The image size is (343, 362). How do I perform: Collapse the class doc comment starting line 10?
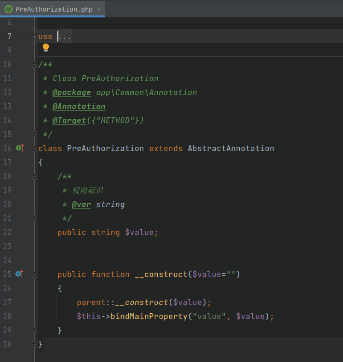pyautogui.click(x=34, y=65)
